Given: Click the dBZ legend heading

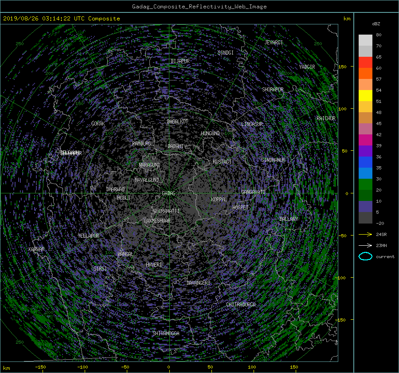Looking at the screenshot, I should (x=376, y=24).
